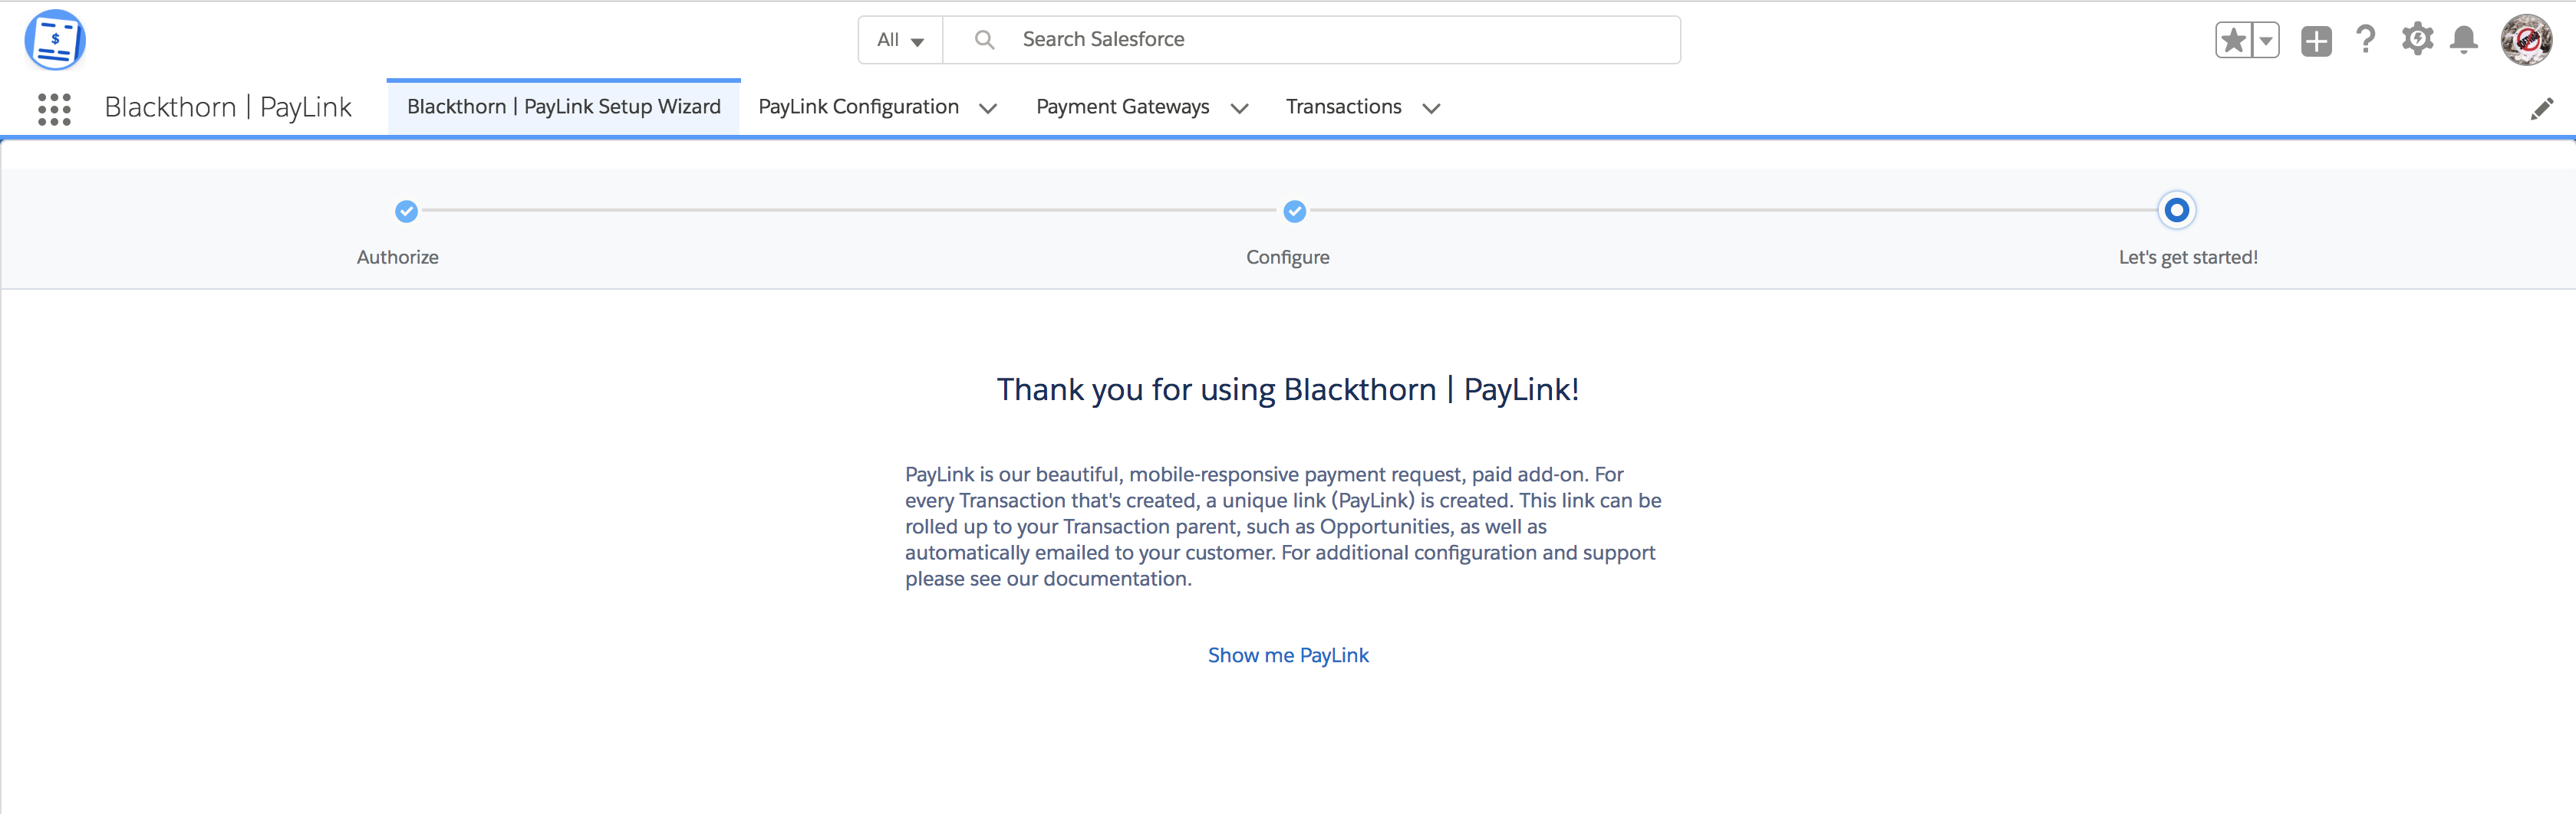Click the search magnifier icon
Screen dimensions: 2576x814
pos(984,40)
